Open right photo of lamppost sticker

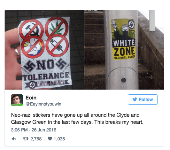tap(124, 50)
